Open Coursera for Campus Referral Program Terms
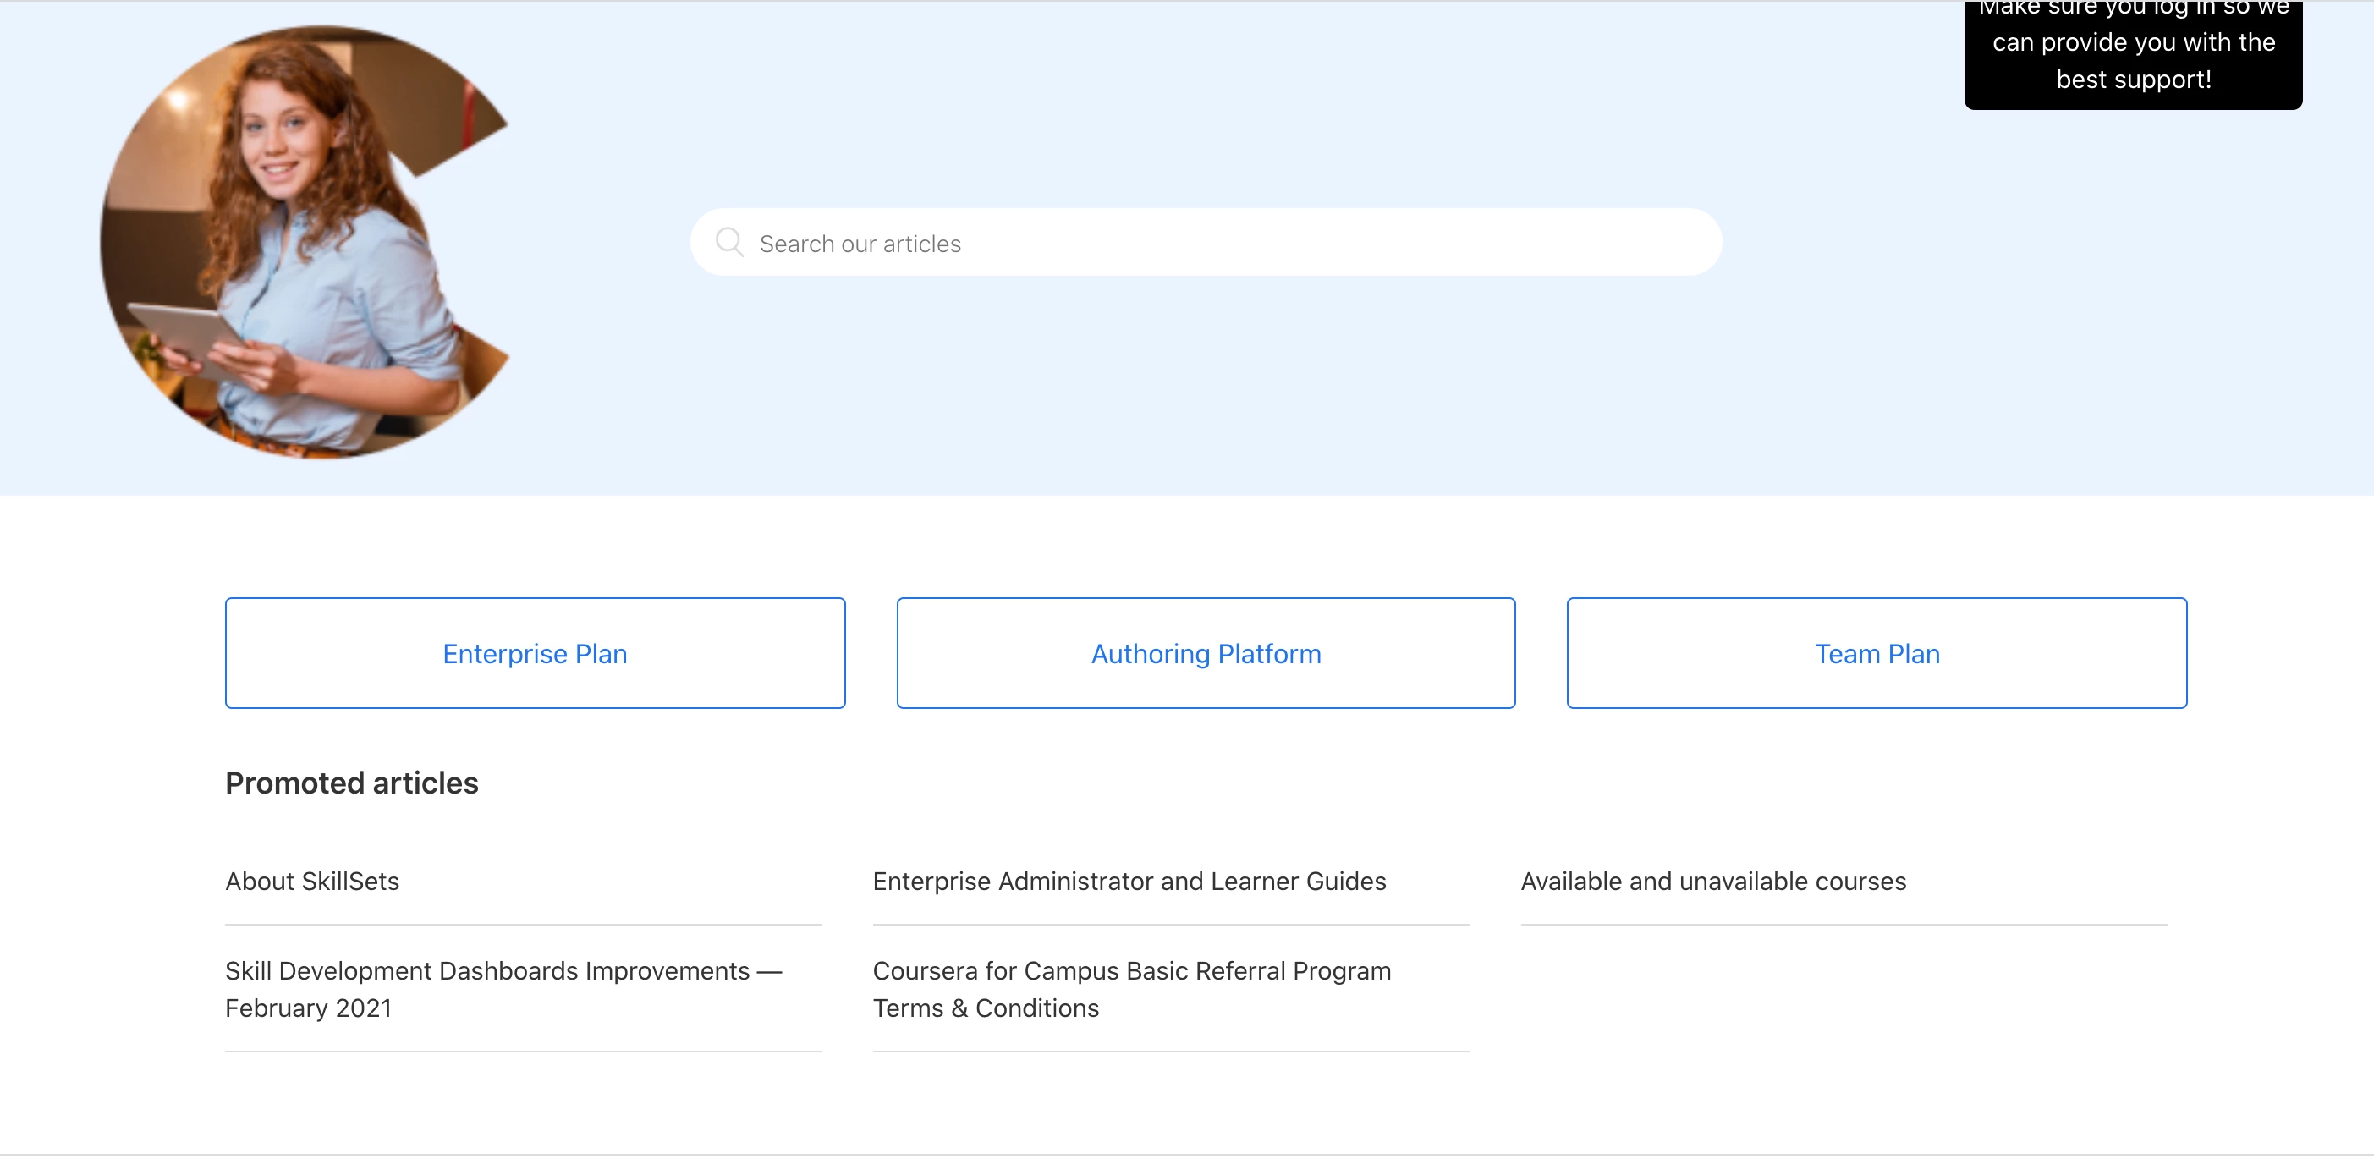 (1131, 971)
